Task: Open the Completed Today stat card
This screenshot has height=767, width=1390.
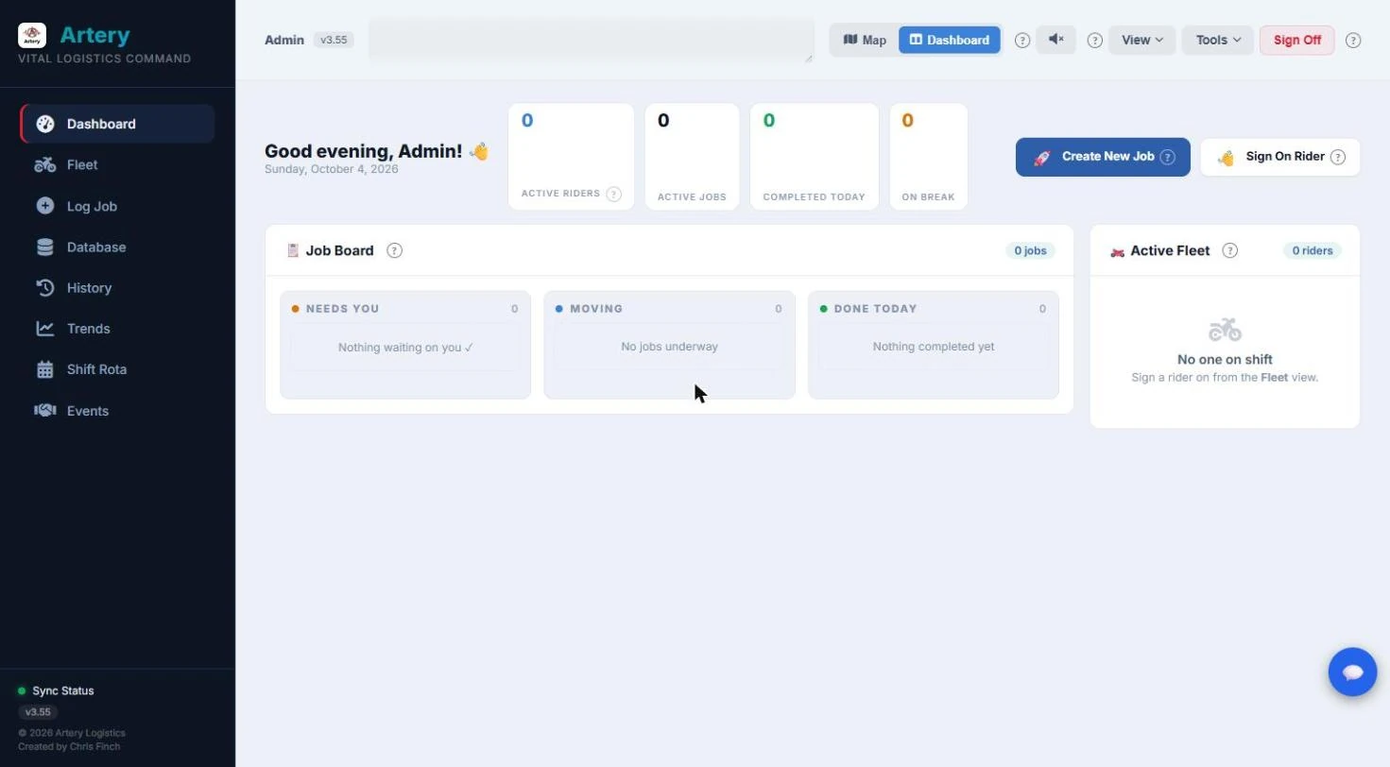Action: (814, 157)
